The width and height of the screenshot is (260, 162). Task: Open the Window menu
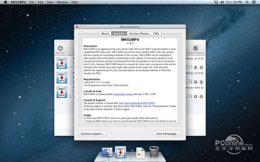(62, 2)
